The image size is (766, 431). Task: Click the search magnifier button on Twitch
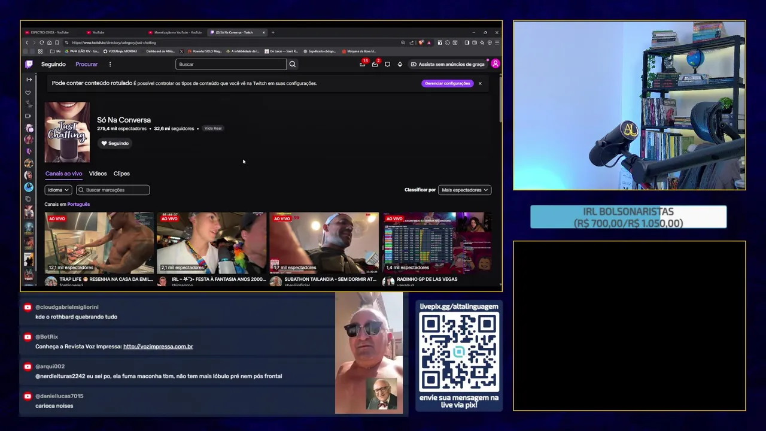(x=293, y=64)
